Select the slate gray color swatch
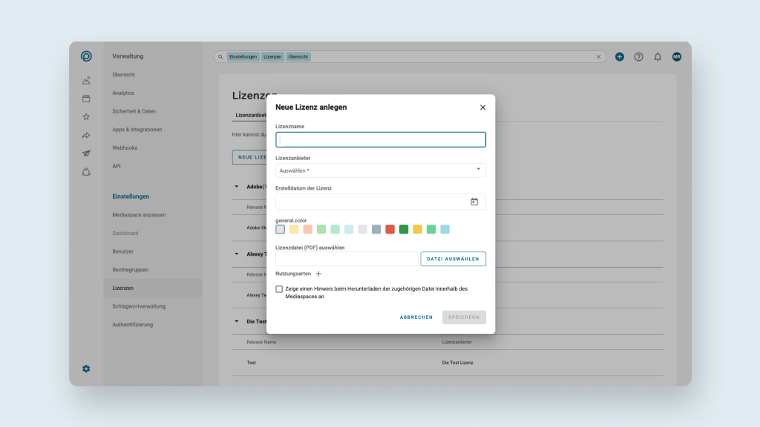Viewport: 760px width, 427px height. click(x=376, y=230)
